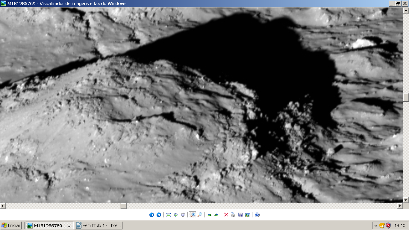Rotate the image clockwise
Viewport: 409px width, 230px height.
(209, 215)
